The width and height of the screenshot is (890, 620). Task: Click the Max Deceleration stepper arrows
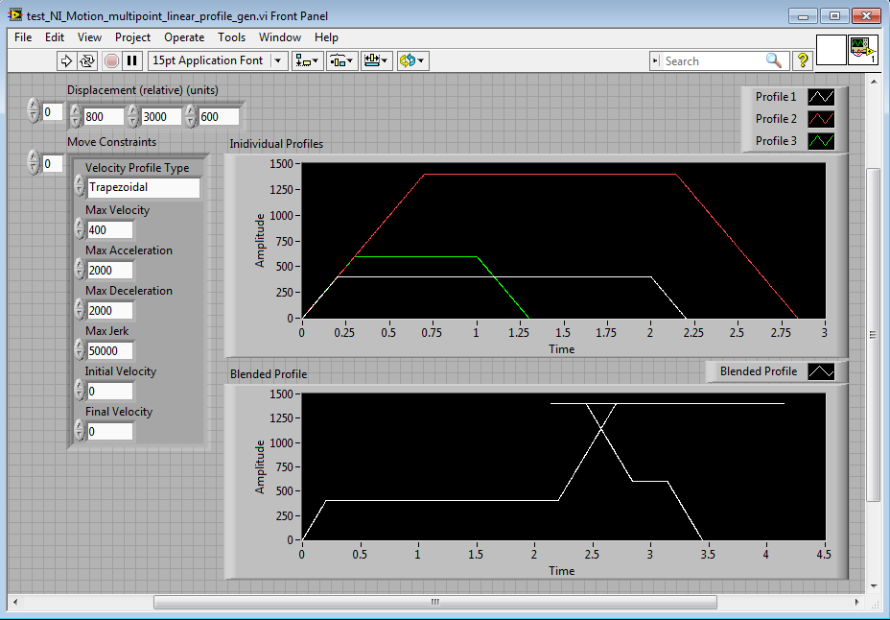80,310
